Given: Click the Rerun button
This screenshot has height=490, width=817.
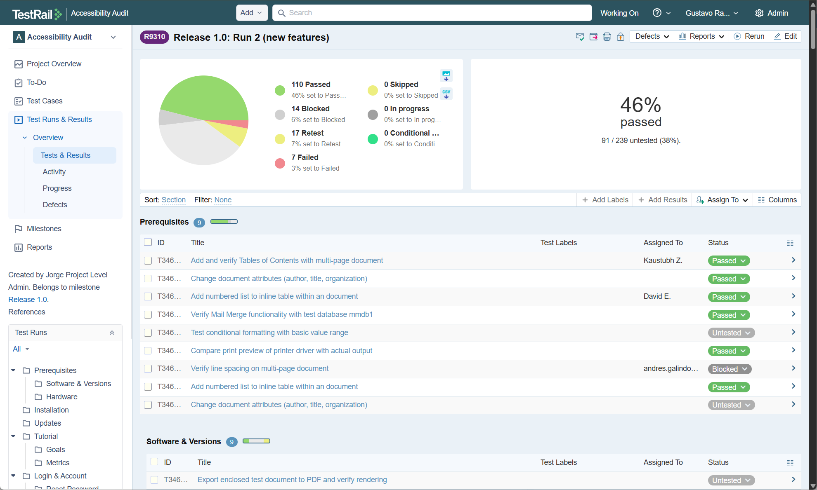Looking at the screenshot, I should (x=749, y=36).
